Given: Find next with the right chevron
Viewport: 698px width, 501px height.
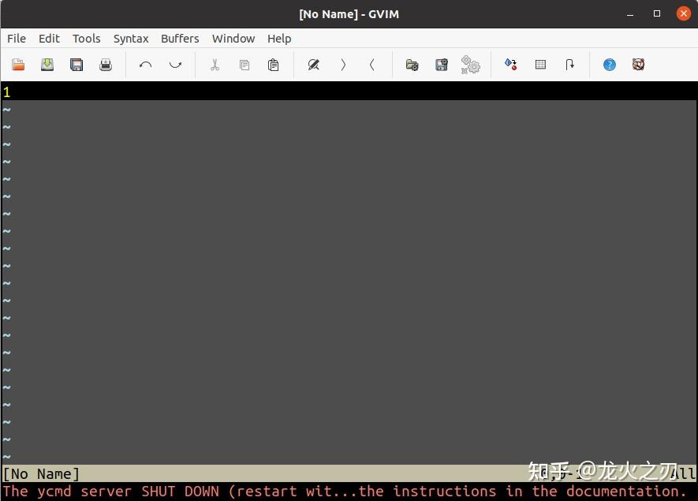Looking at the screenshot, I should click(x=343, y=65).
